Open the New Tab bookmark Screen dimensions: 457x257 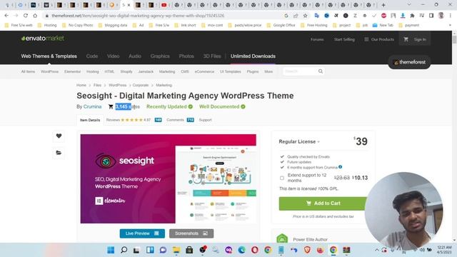coord(383,26)
